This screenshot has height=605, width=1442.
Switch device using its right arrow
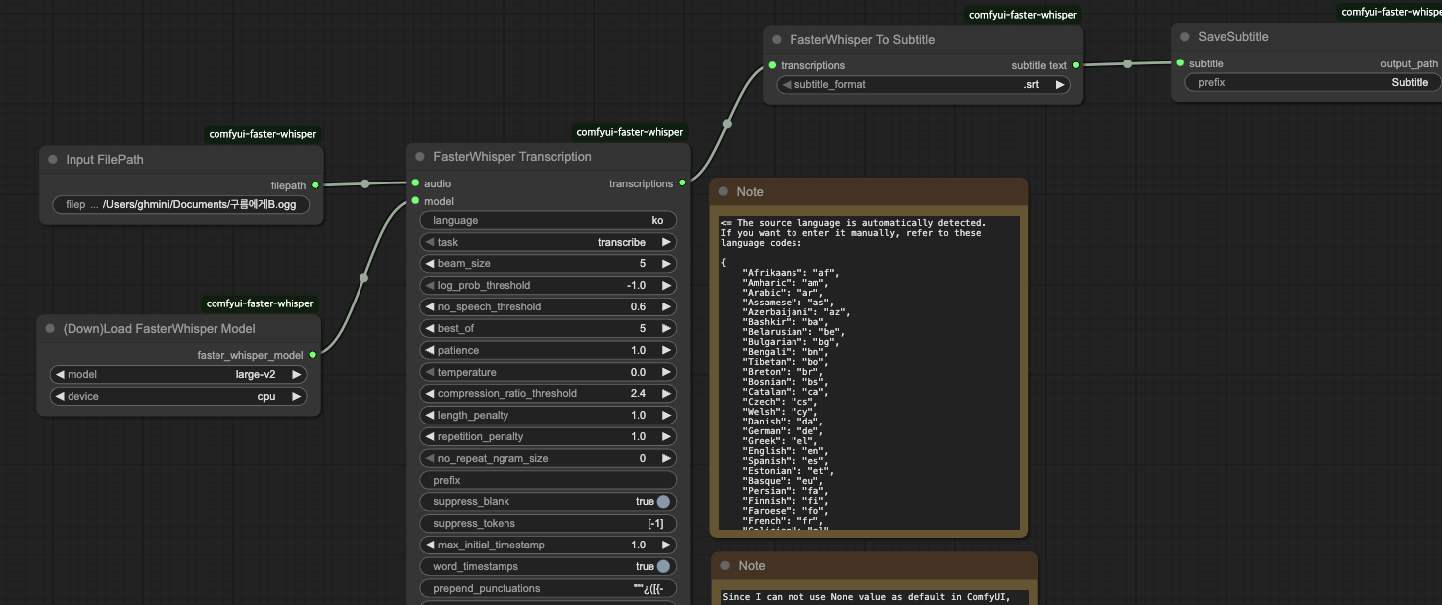296,397
